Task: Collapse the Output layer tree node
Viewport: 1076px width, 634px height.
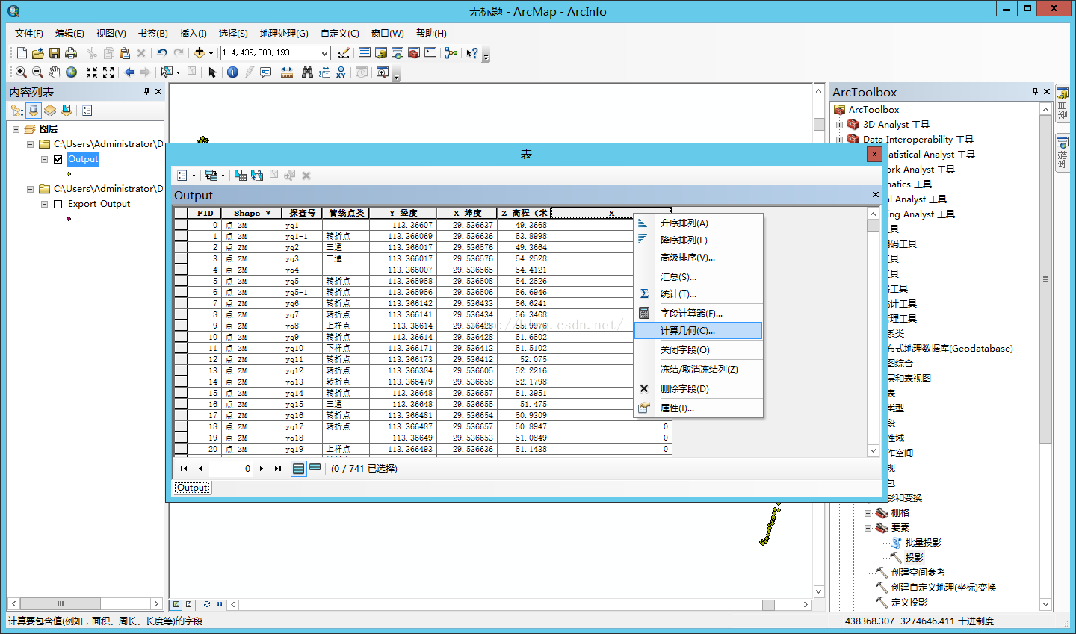Action: click(44, 159)
